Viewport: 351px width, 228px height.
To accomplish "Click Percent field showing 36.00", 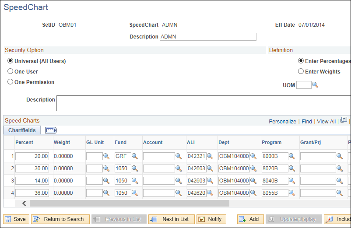I will (32, 193).
